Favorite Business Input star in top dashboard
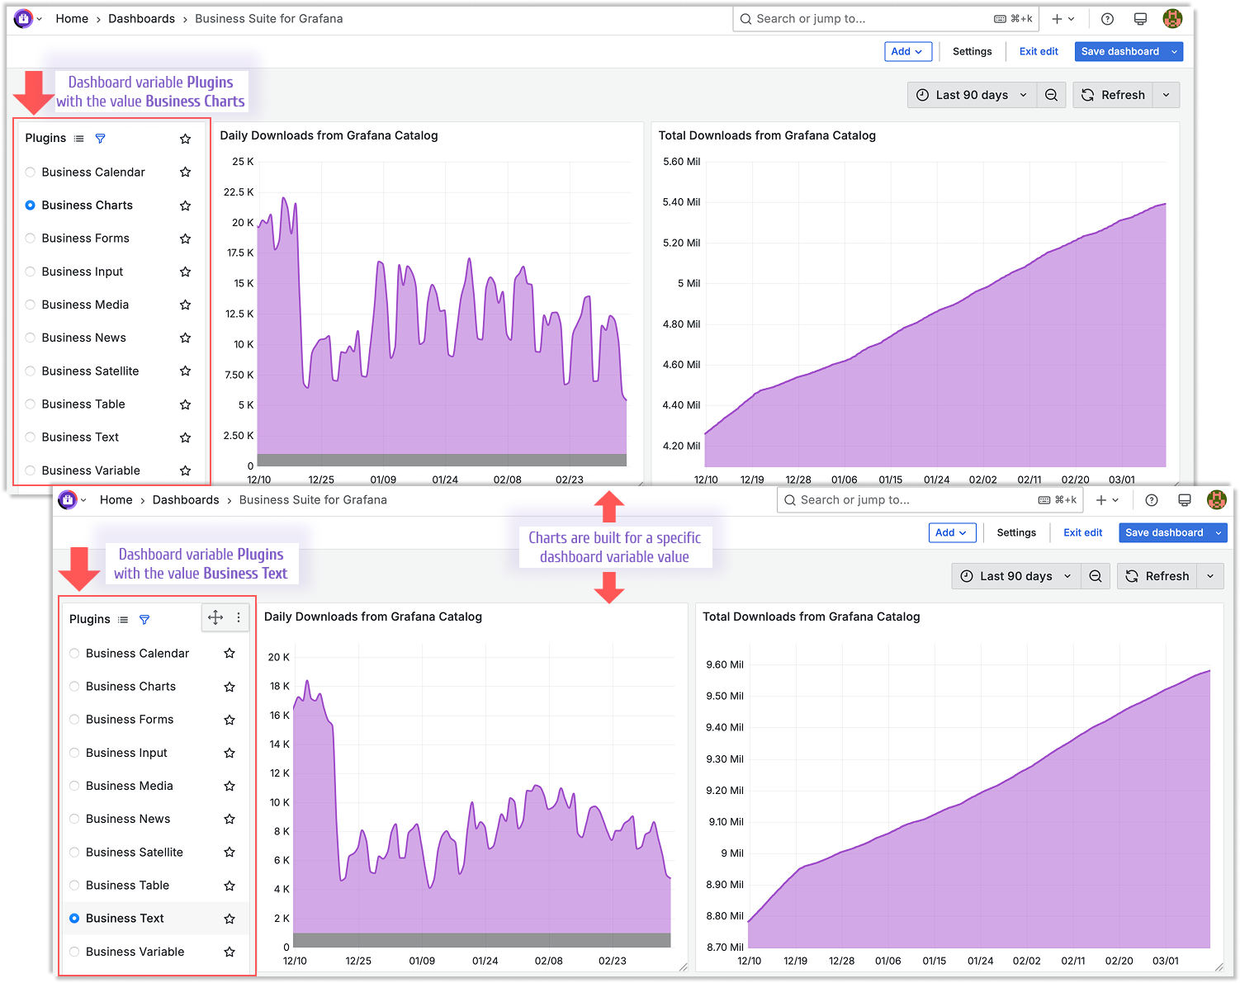Image resolution: width=1240 pixels, height=983 pixels. coord(185,272)
